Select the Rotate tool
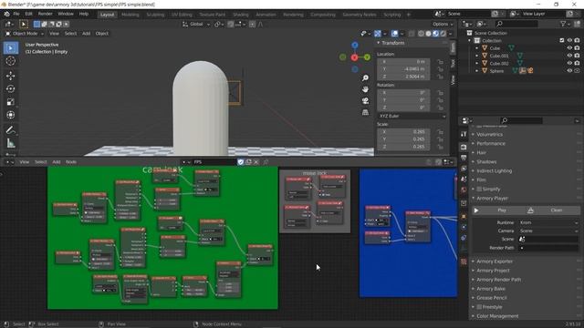584x328 pixels. click(x=10, y=89)
